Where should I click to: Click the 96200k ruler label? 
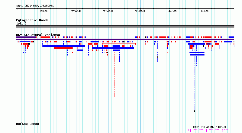(x=172, y=11)
